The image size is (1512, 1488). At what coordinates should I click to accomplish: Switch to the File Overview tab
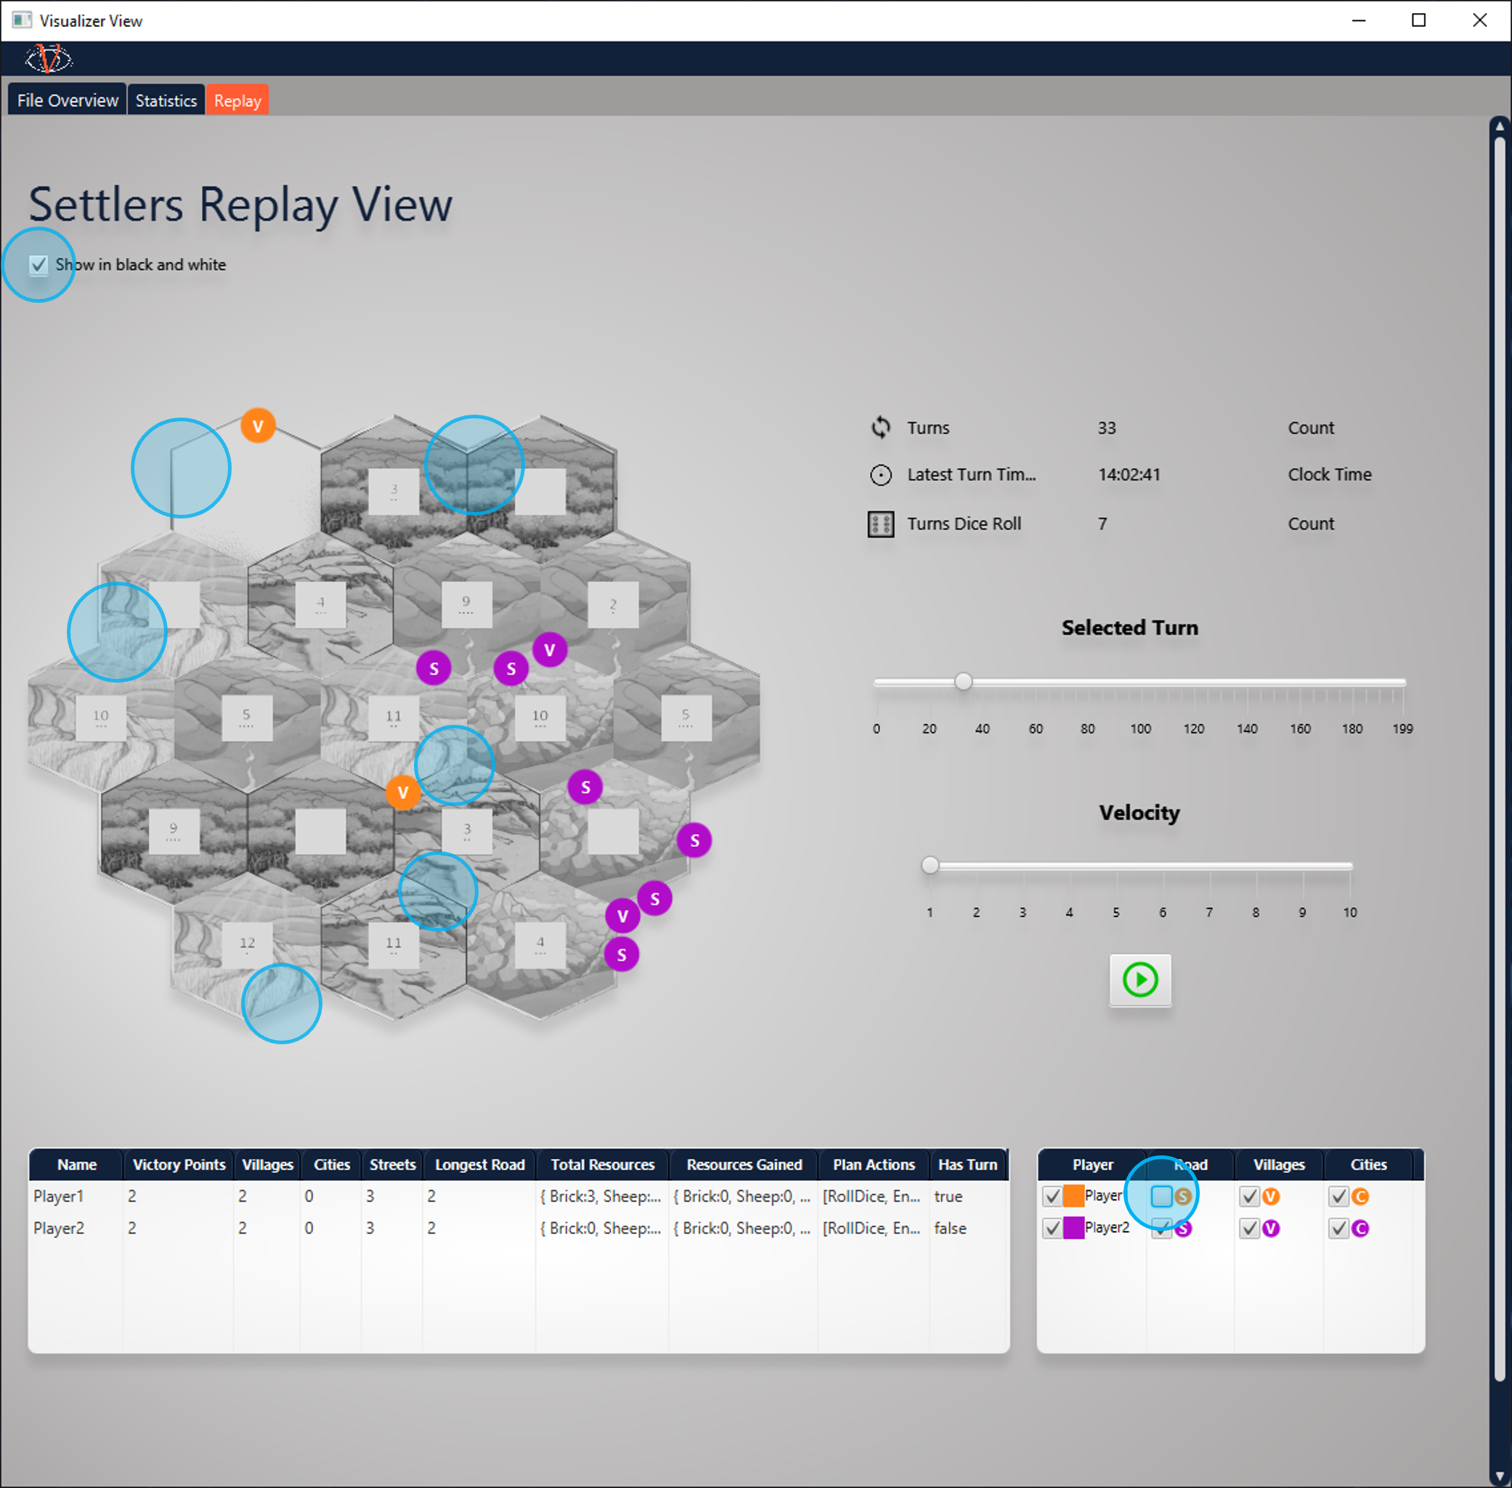click(68, 100)
